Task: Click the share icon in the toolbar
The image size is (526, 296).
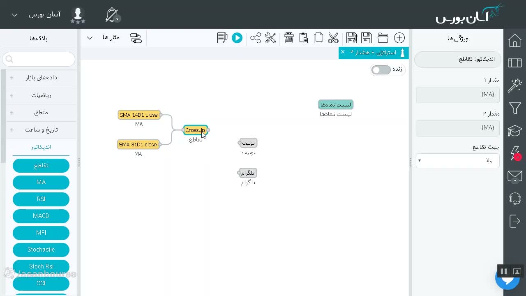Action: click(x=256, y=38)
